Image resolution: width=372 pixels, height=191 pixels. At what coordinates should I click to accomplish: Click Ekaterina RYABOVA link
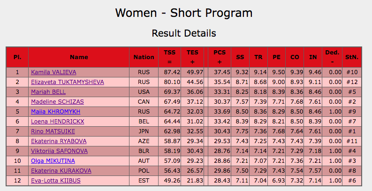point(57,141)
